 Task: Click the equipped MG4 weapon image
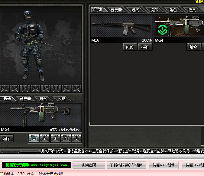pyautogui.click(x=40, y=114)
